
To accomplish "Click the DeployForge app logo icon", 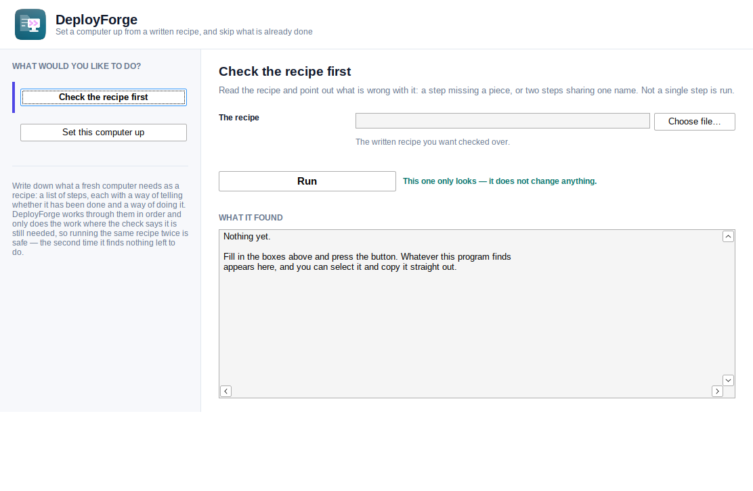I will click(x=30, y=24).
